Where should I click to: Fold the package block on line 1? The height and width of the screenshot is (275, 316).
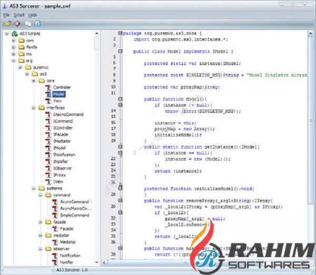point(120,33)
